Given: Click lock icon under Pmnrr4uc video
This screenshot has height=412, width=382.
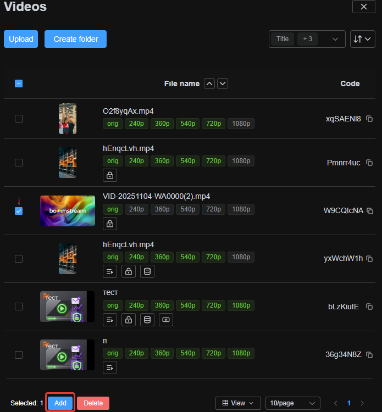Looking at the screenshot, I should click(110, 175).
